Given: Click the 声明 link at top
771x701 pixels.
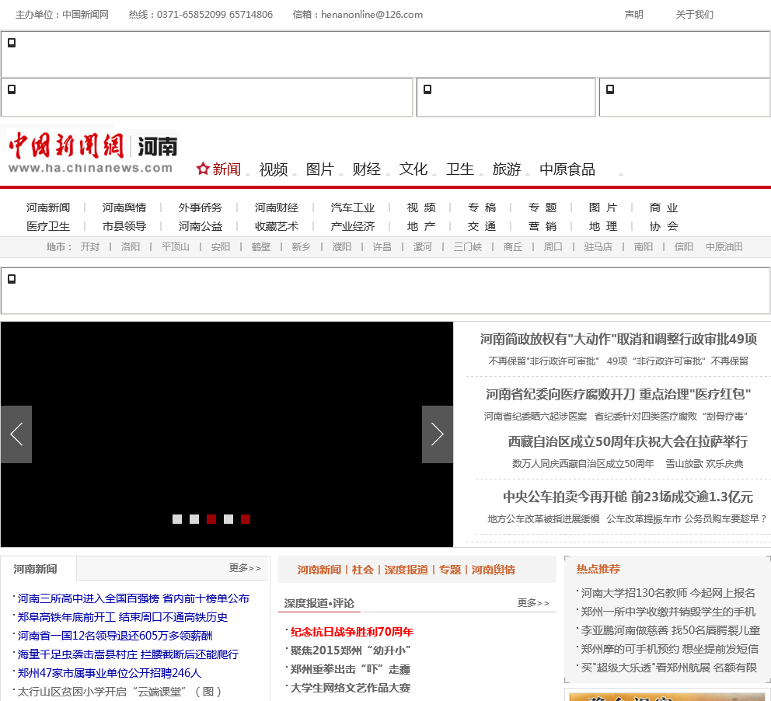Looking at the screenshot, I should [x=633, y=15].
